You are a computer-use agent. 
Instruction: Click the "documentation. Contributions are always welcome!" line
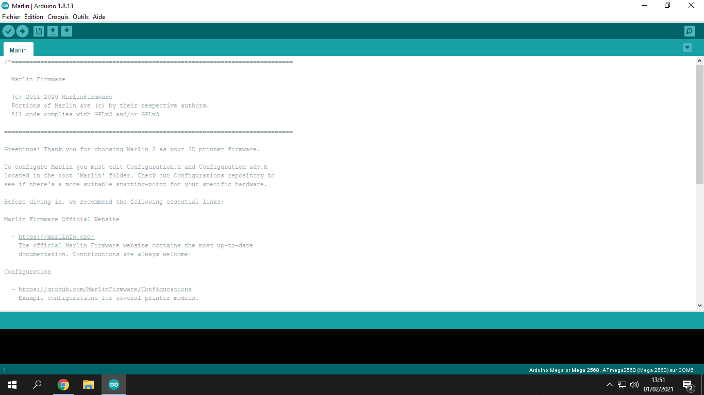pos(105,254)
